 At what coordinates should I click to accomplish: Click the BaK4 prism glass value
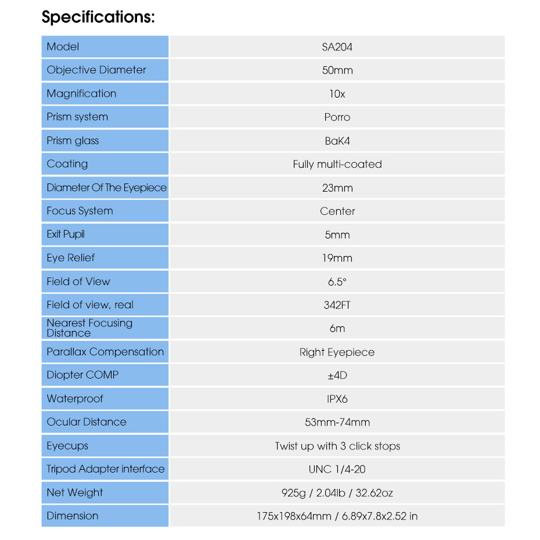[337, 141]
